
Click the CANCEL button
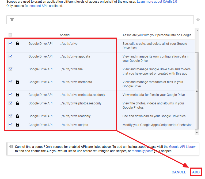tap(179, 172)
